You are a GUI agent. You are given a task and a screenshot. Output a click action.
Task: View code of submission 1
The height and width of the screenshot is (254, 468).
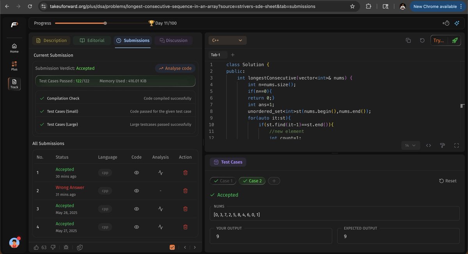tap(136, 173)
